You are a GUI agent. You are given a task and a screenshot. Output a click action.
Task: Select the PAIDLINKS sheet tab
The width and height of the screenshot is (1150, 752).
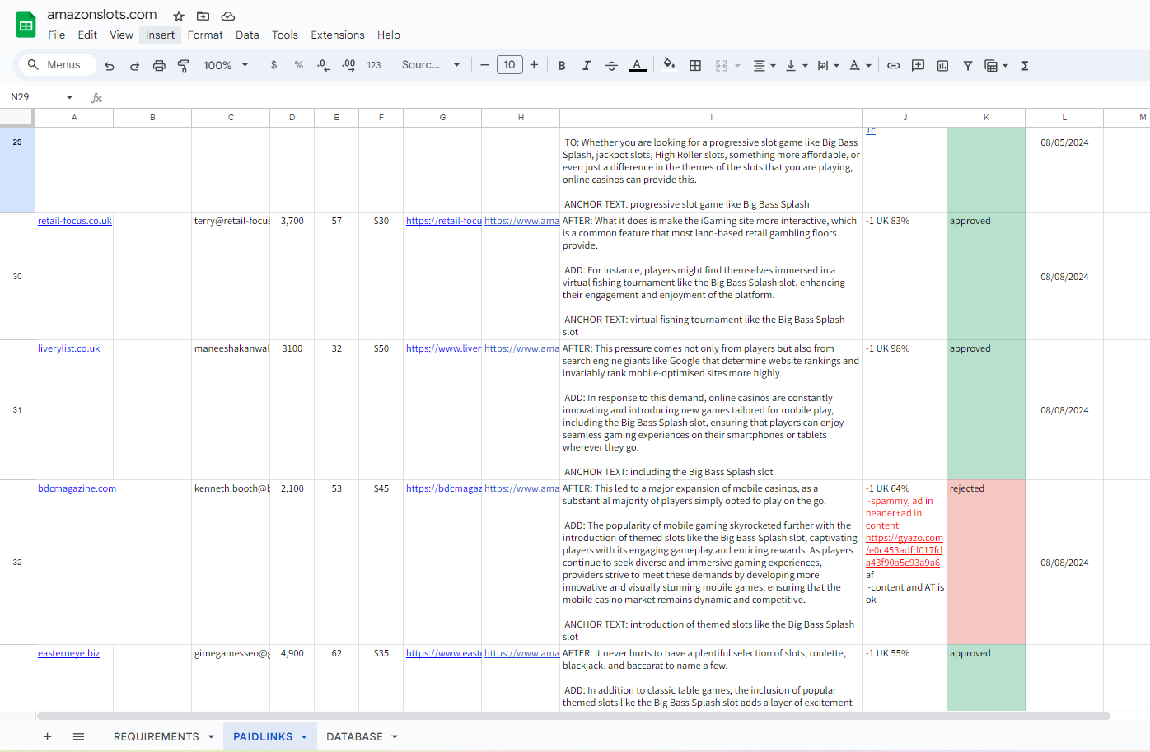(263, 736)
